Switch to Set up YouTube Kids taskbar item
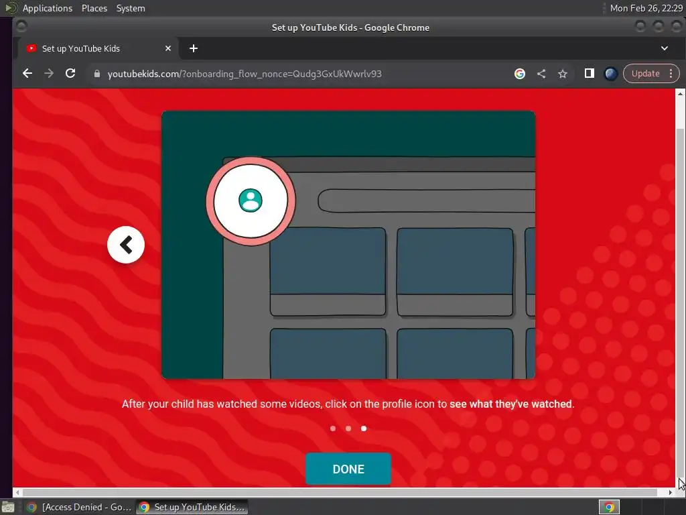The image size is (686, 515). (x=192, y=507)
